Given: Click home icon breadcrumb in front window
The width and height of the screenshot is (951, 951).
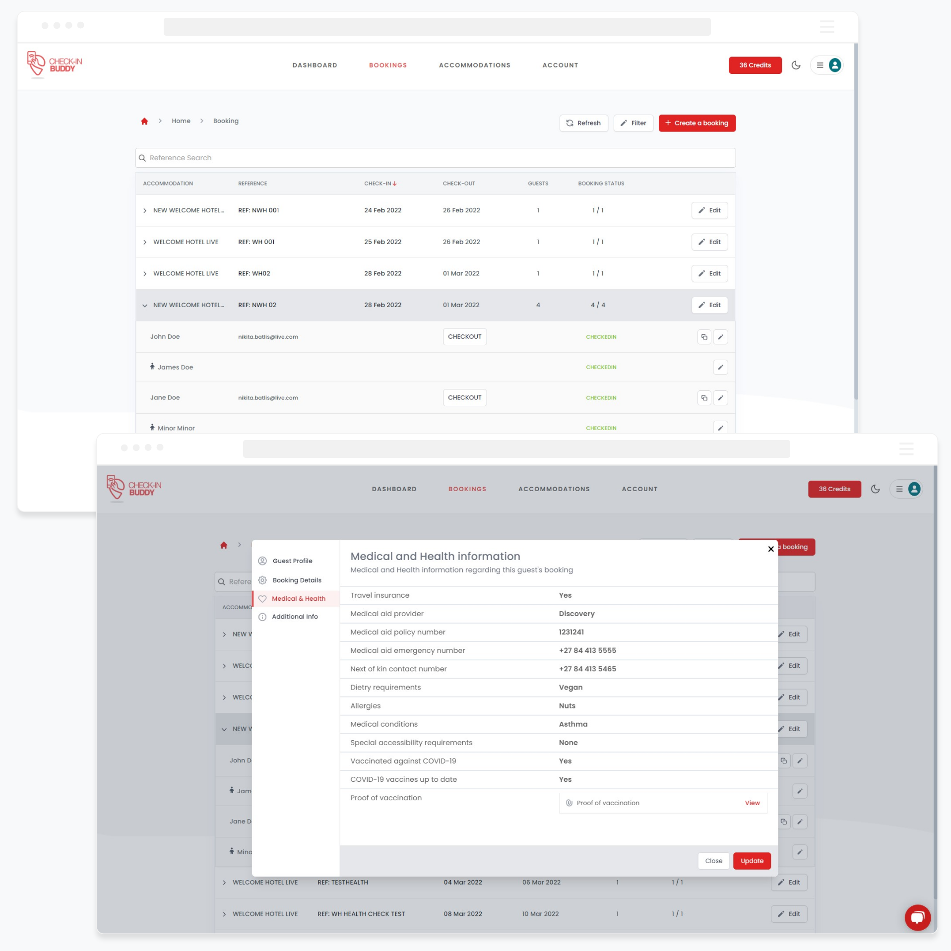Looking at the screenshot, I should tap(224, 545).
